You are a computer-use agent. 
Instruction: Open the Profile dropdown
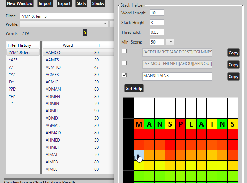(x=64, y=24)
